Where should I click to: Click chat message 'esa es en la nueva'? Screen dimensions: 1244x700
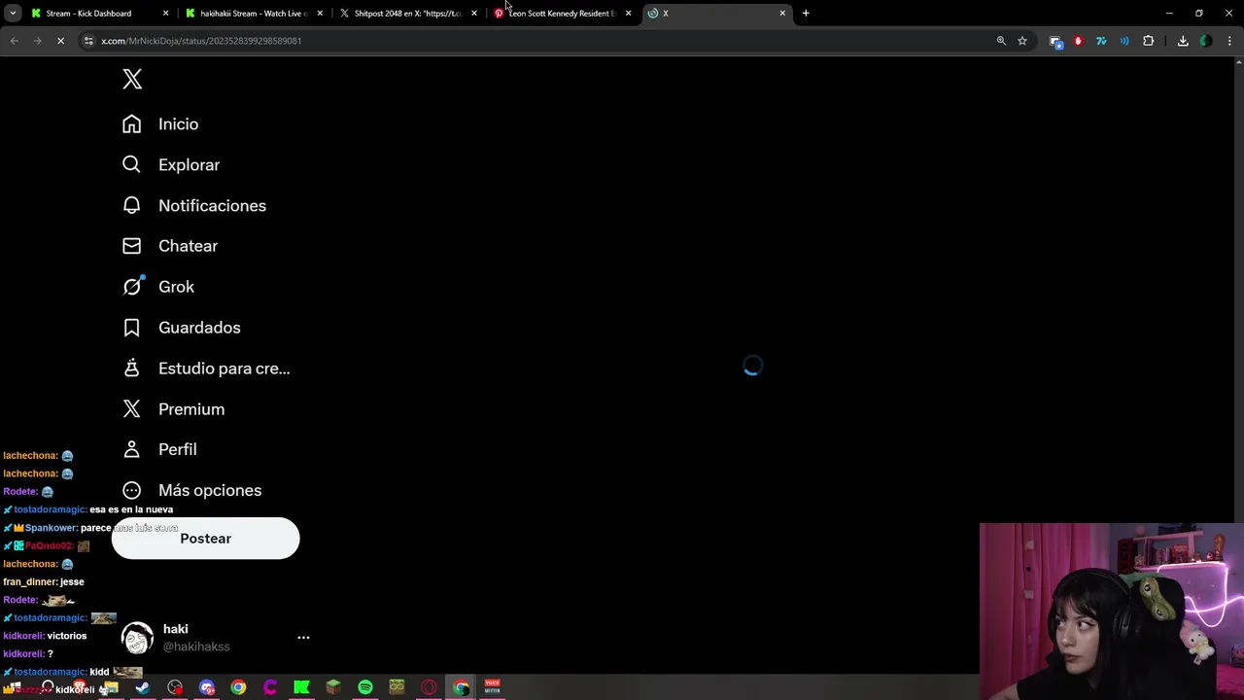click(x=131, y=509)
